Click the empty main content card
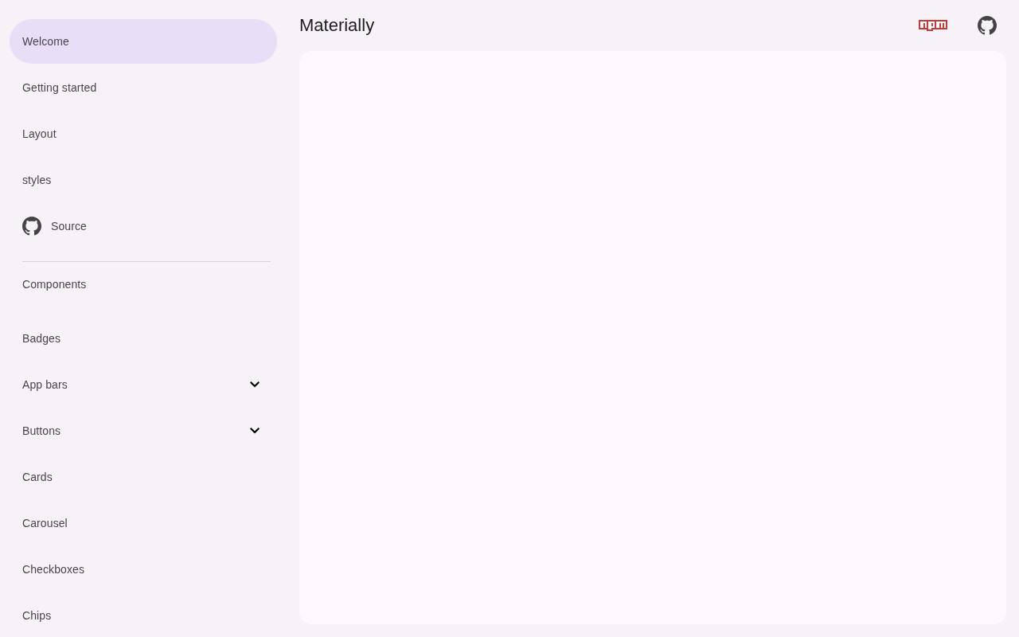1019x637 pixels. tap(653, 338)
